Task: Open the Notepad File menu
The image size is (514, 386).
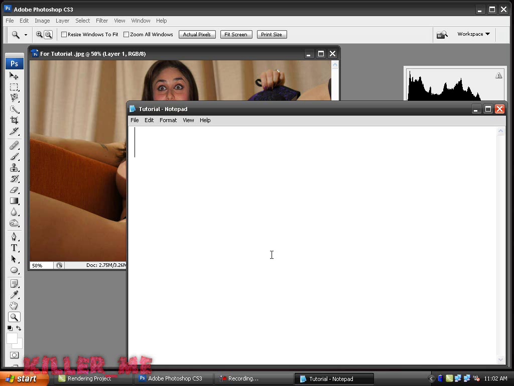Action: [135, 120]
